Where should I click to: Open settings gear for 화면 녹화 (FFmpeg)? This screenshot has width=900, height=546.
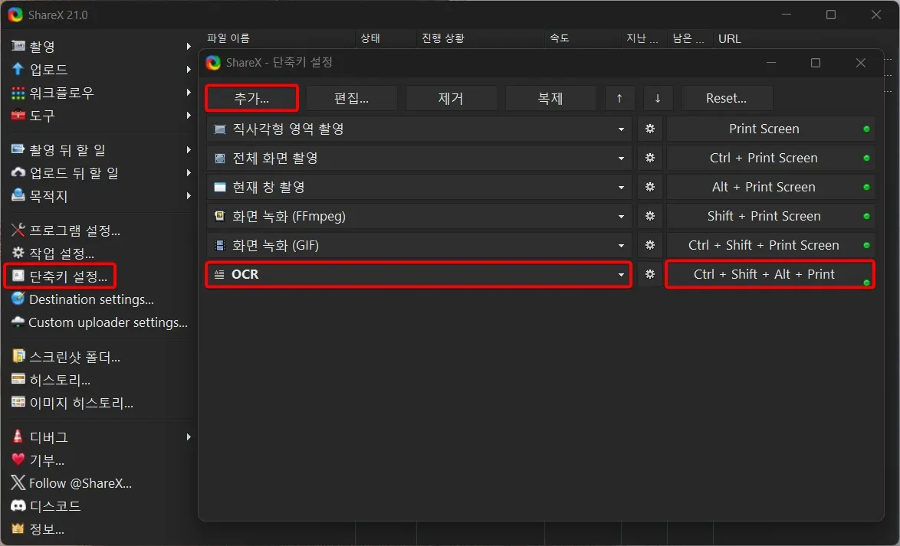pos(650,216)
